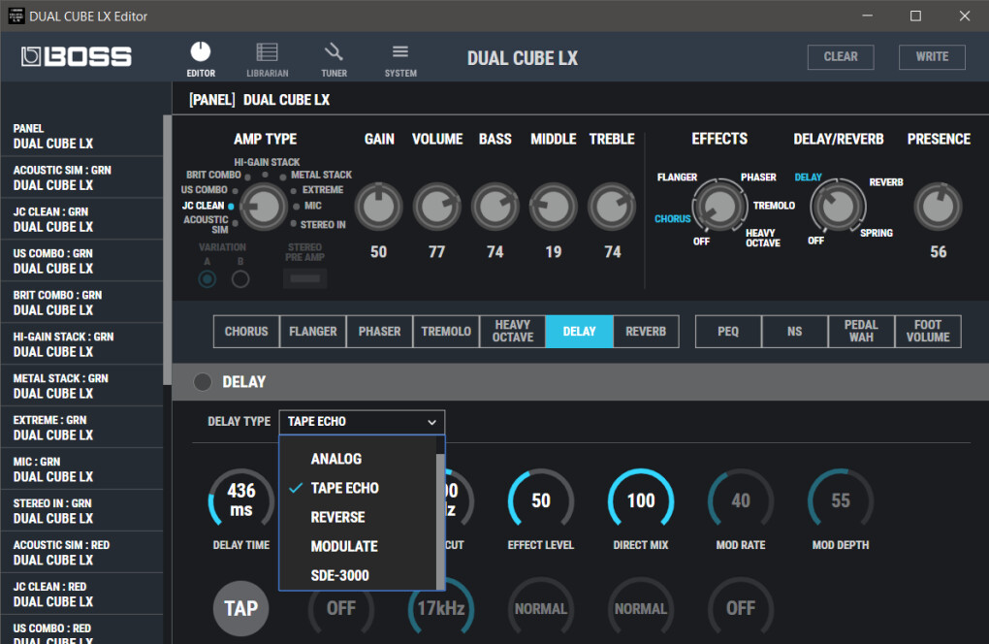
Task: Select the BRIT COMBO : GRN patch
Action: pyautogui.click(x=81, y=303)
